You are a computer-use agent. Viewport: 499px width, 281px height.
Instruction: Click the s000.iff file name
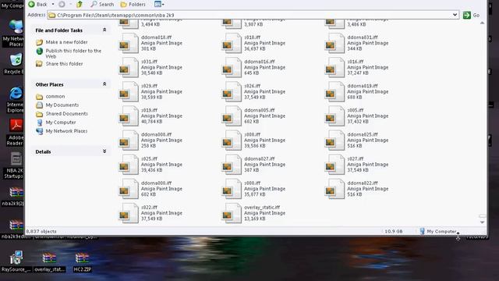[x=252, y=183]
